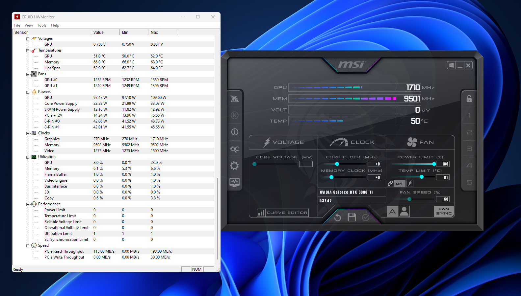The height and width of the screenshot is (296, 521).
Task: Click the Min column header
Action: point(134,32)
